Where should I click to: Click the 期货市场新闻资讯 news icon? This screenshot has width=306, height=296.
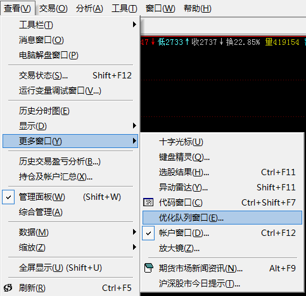click(x=149, y=268)
